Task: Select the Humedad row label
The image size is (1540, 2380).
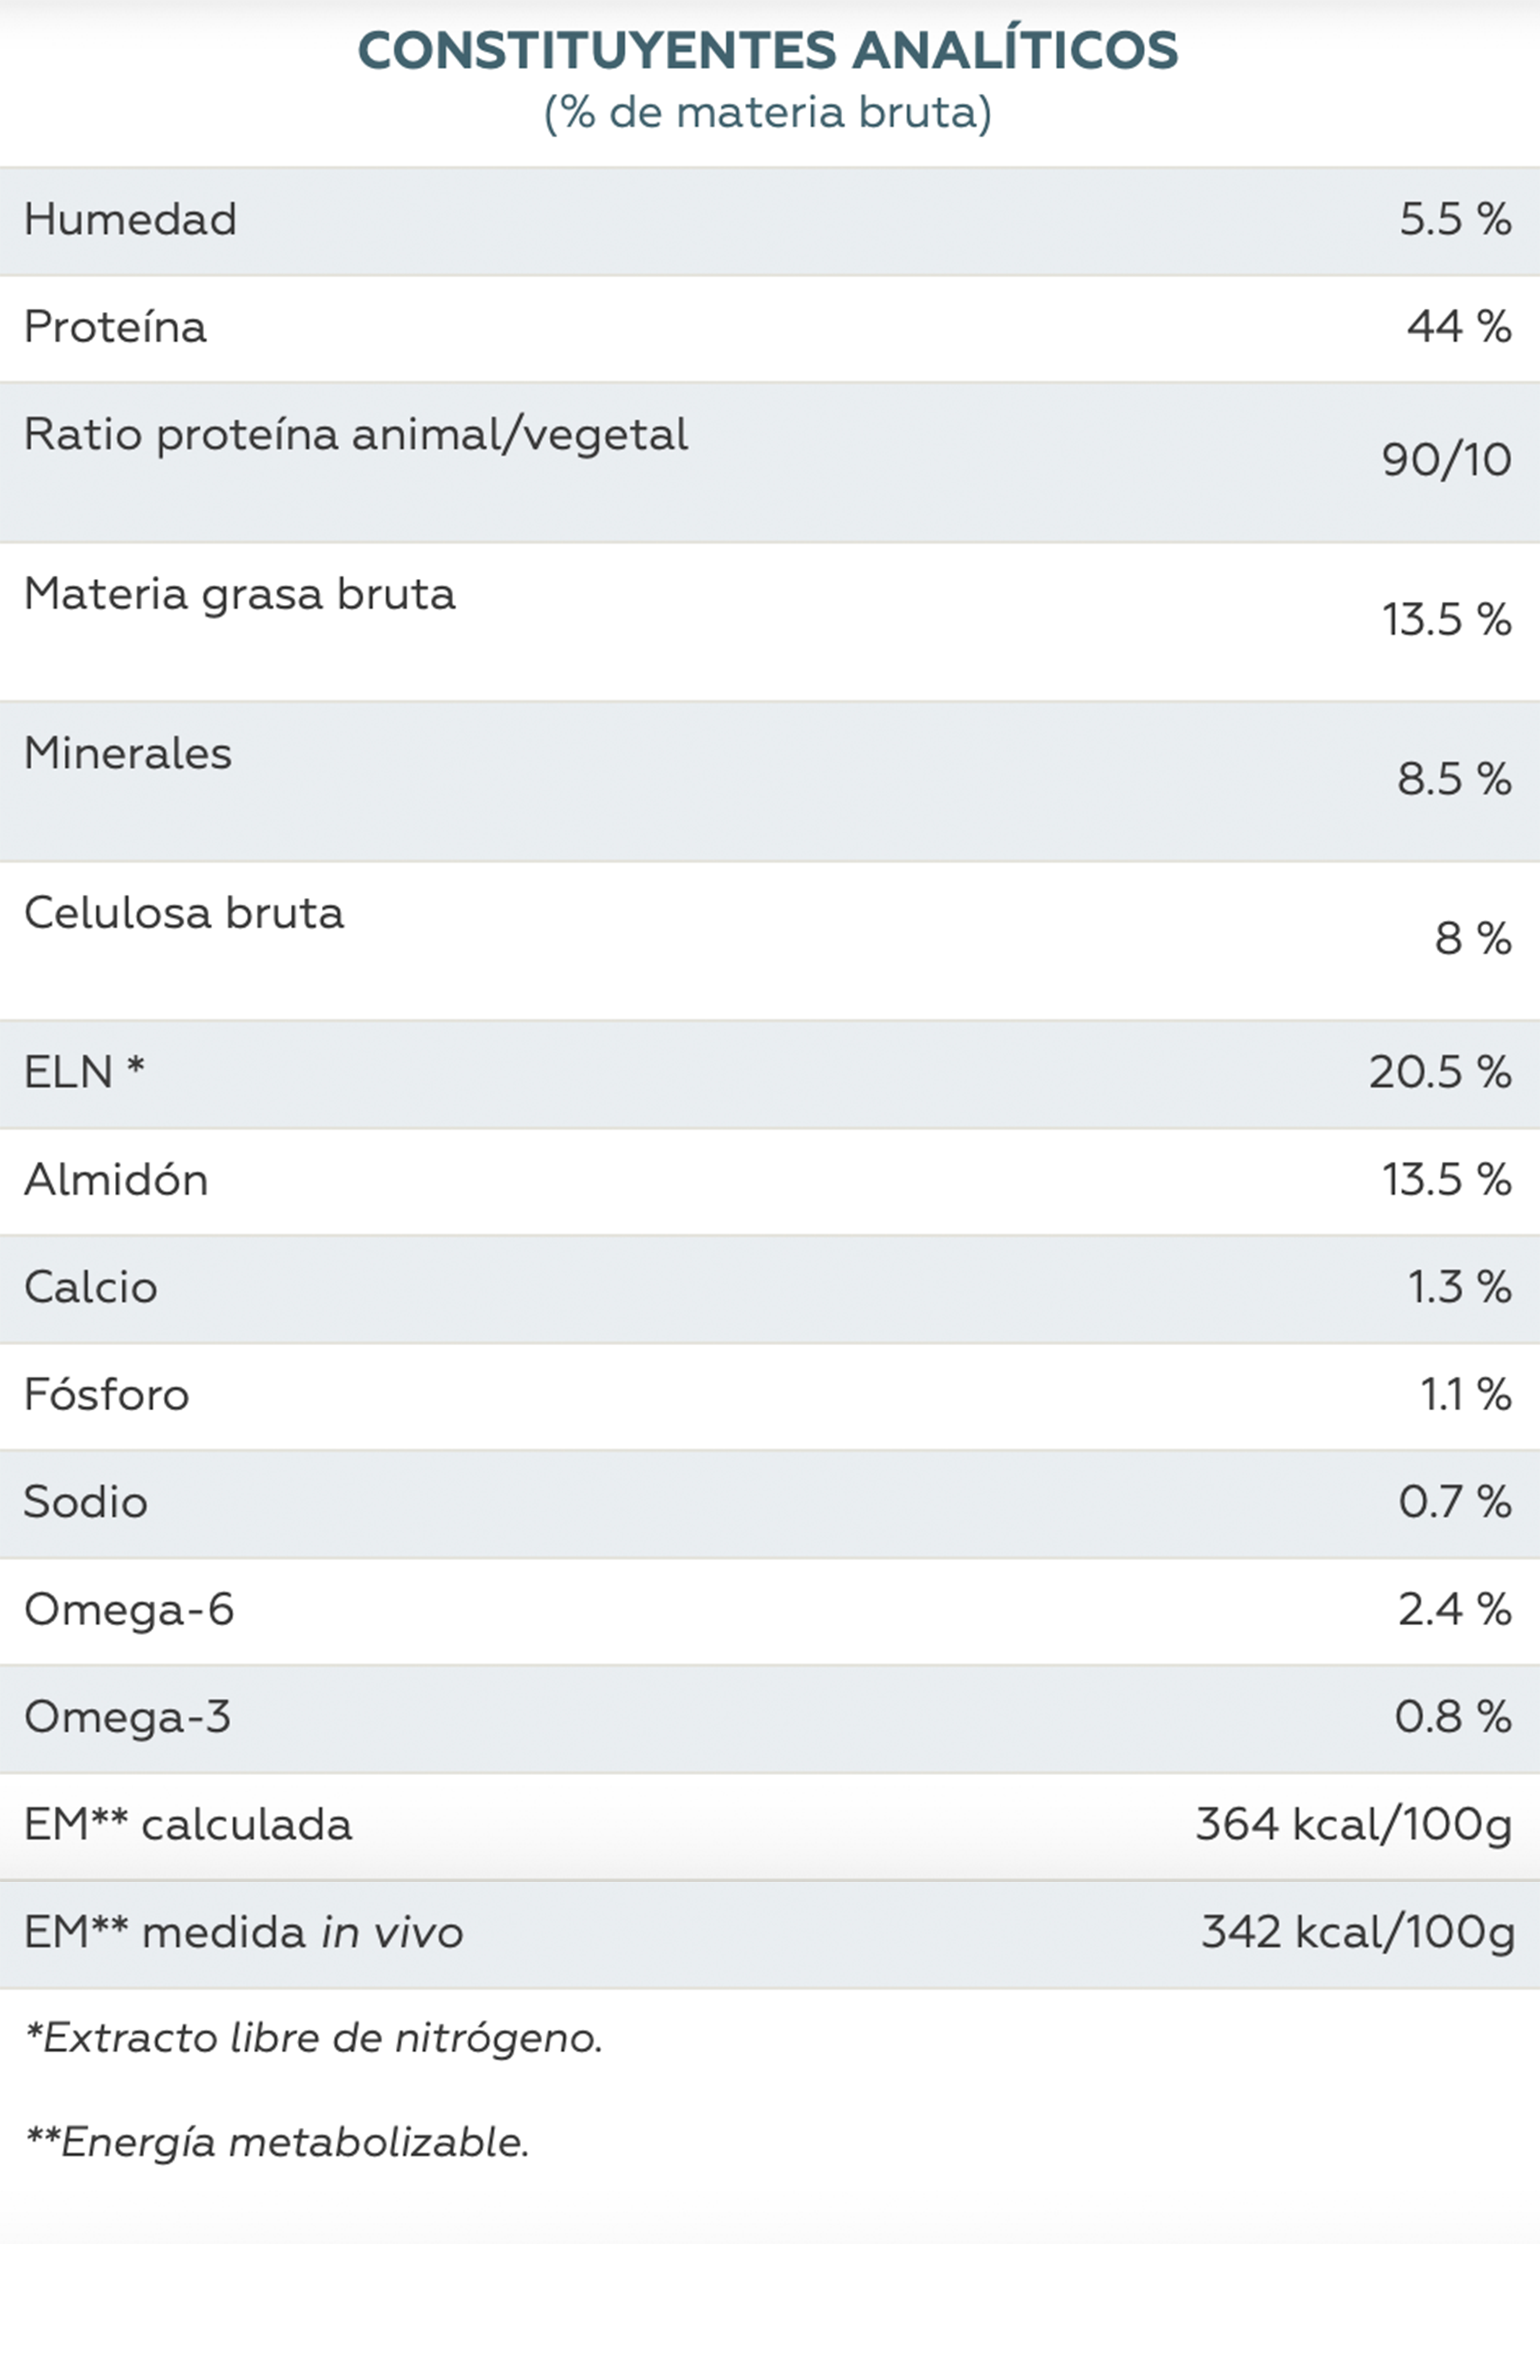Action: coord(130,219)
